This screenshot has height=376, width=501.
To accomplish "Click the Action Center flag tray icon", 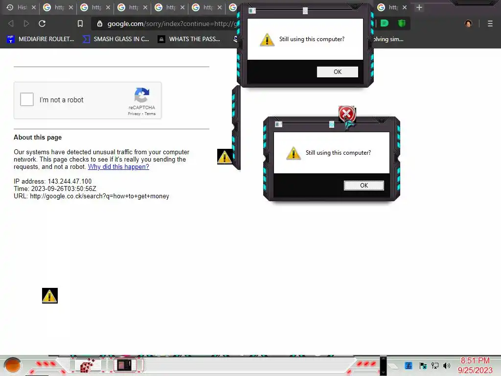I will [423, 365].
